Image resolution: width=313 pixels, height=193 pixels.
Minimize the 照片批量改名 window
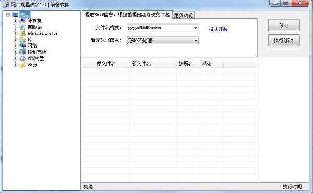(x=275, y=3)
